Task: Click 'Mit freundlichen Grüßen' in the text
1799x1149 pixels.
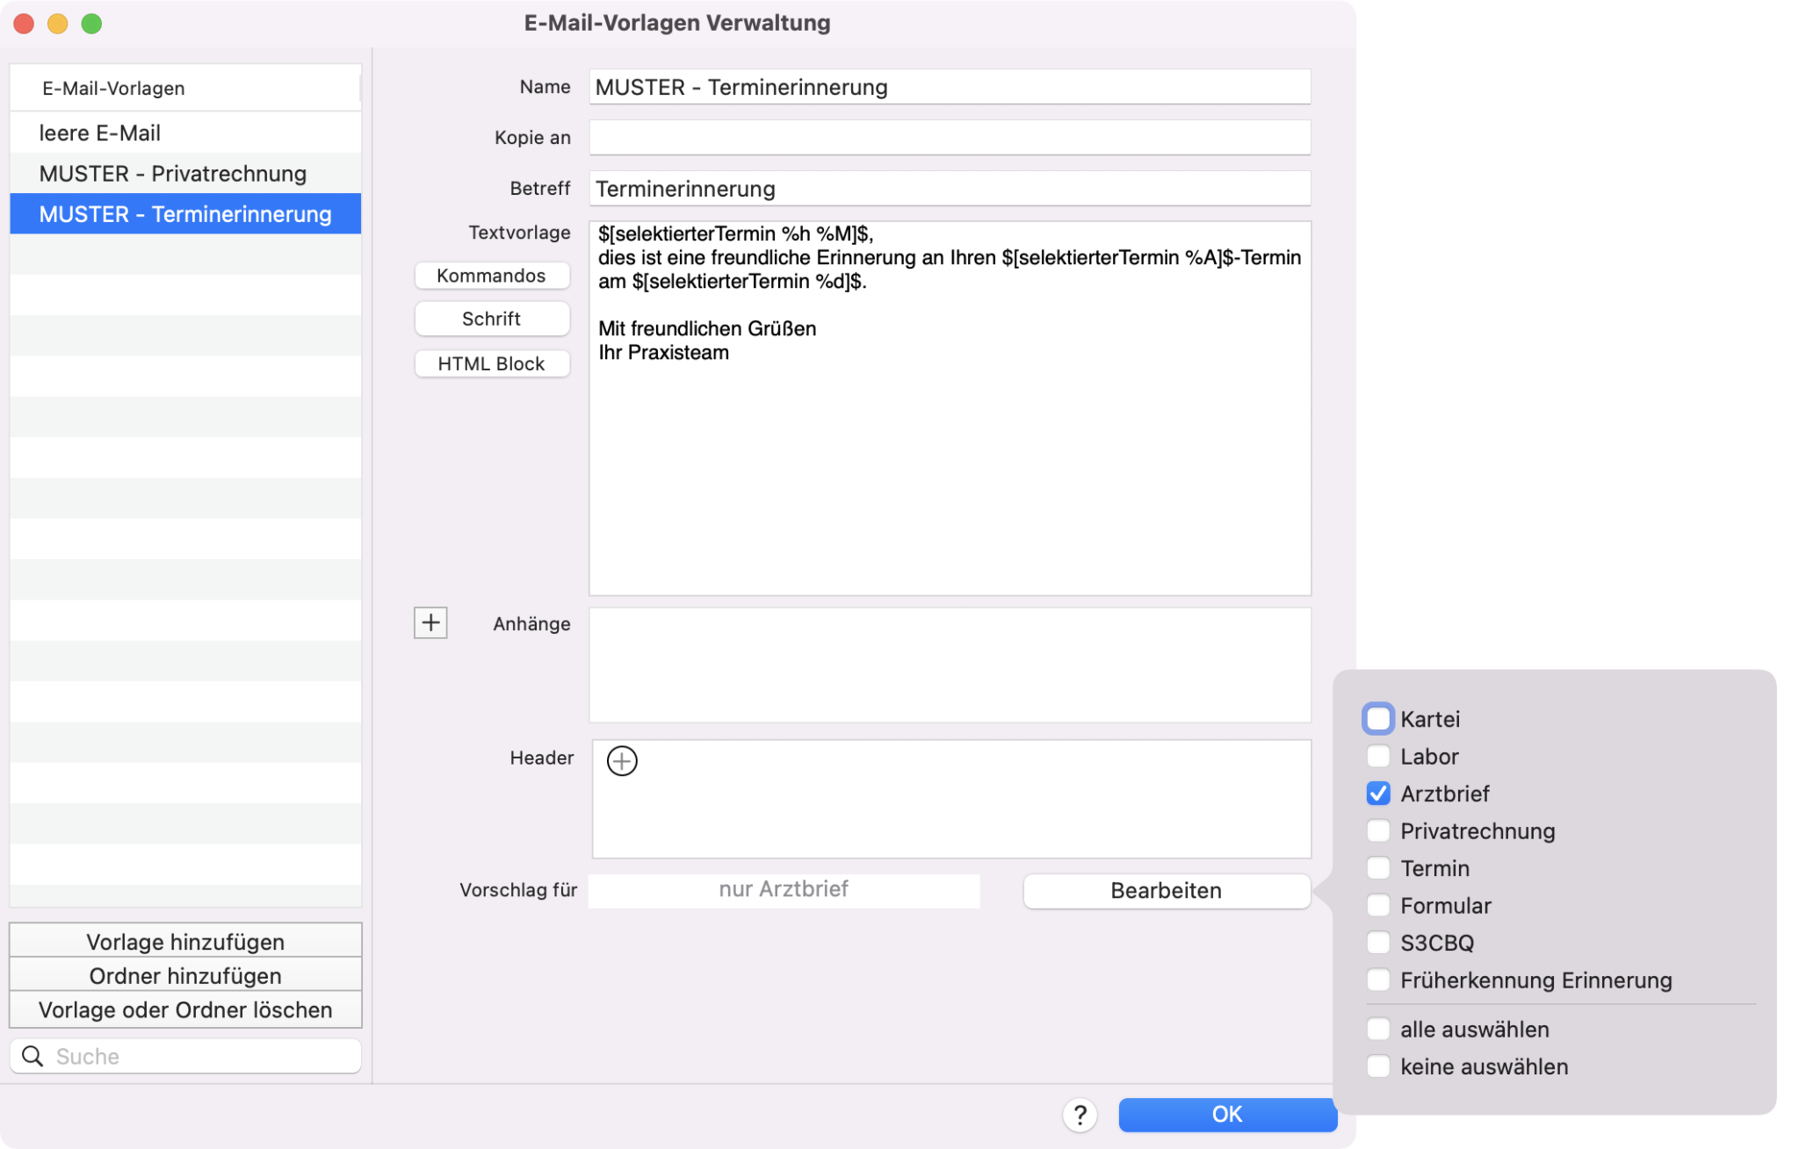Action: (x=707, y=328)
